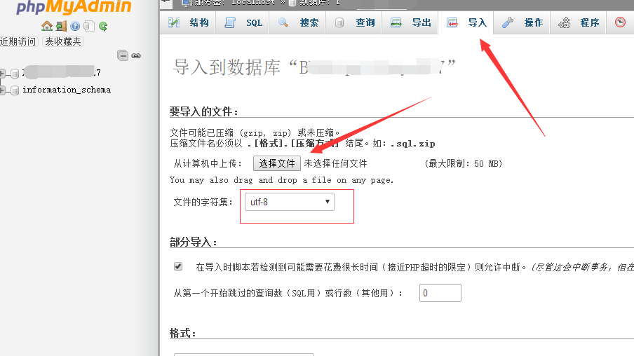Click the 近期访问 recent tables button

[x=18, y=41]
